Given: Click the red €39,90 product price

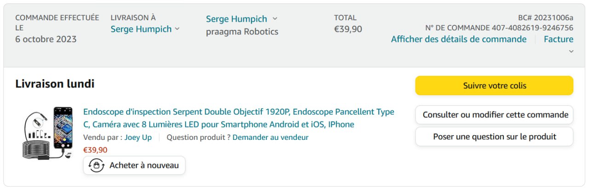Looking at the screenshot, I should click(x=95, y=150).
